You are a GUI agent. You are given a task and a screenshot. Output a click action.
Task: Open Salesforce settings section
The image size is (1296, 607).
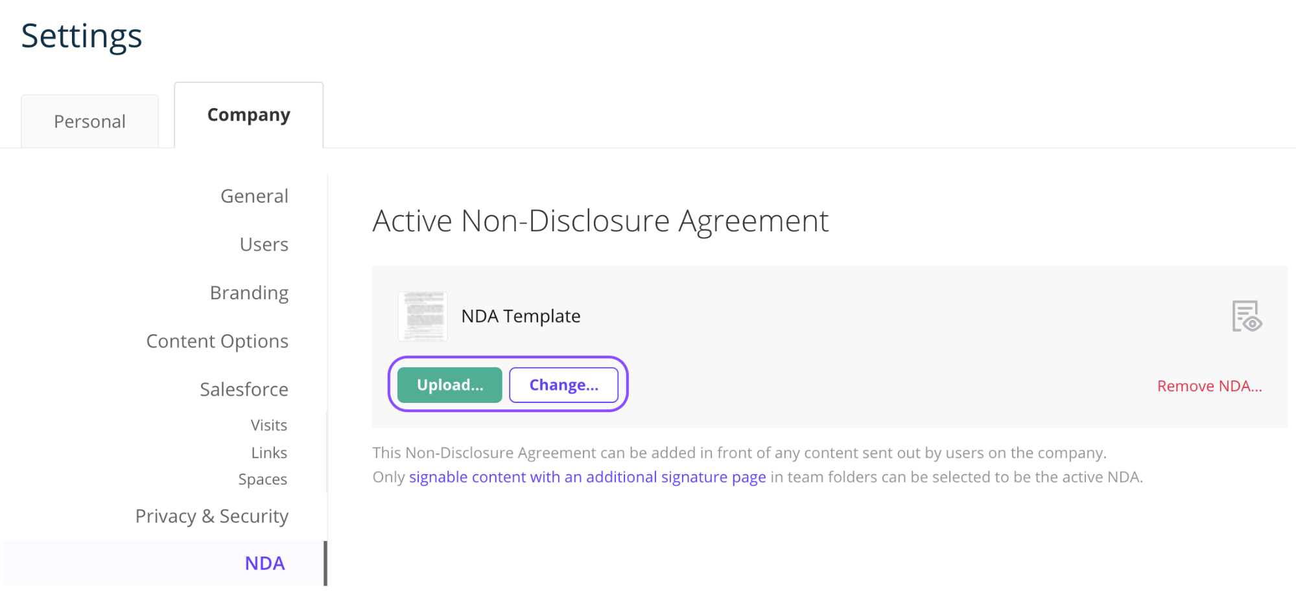(244, 389)
